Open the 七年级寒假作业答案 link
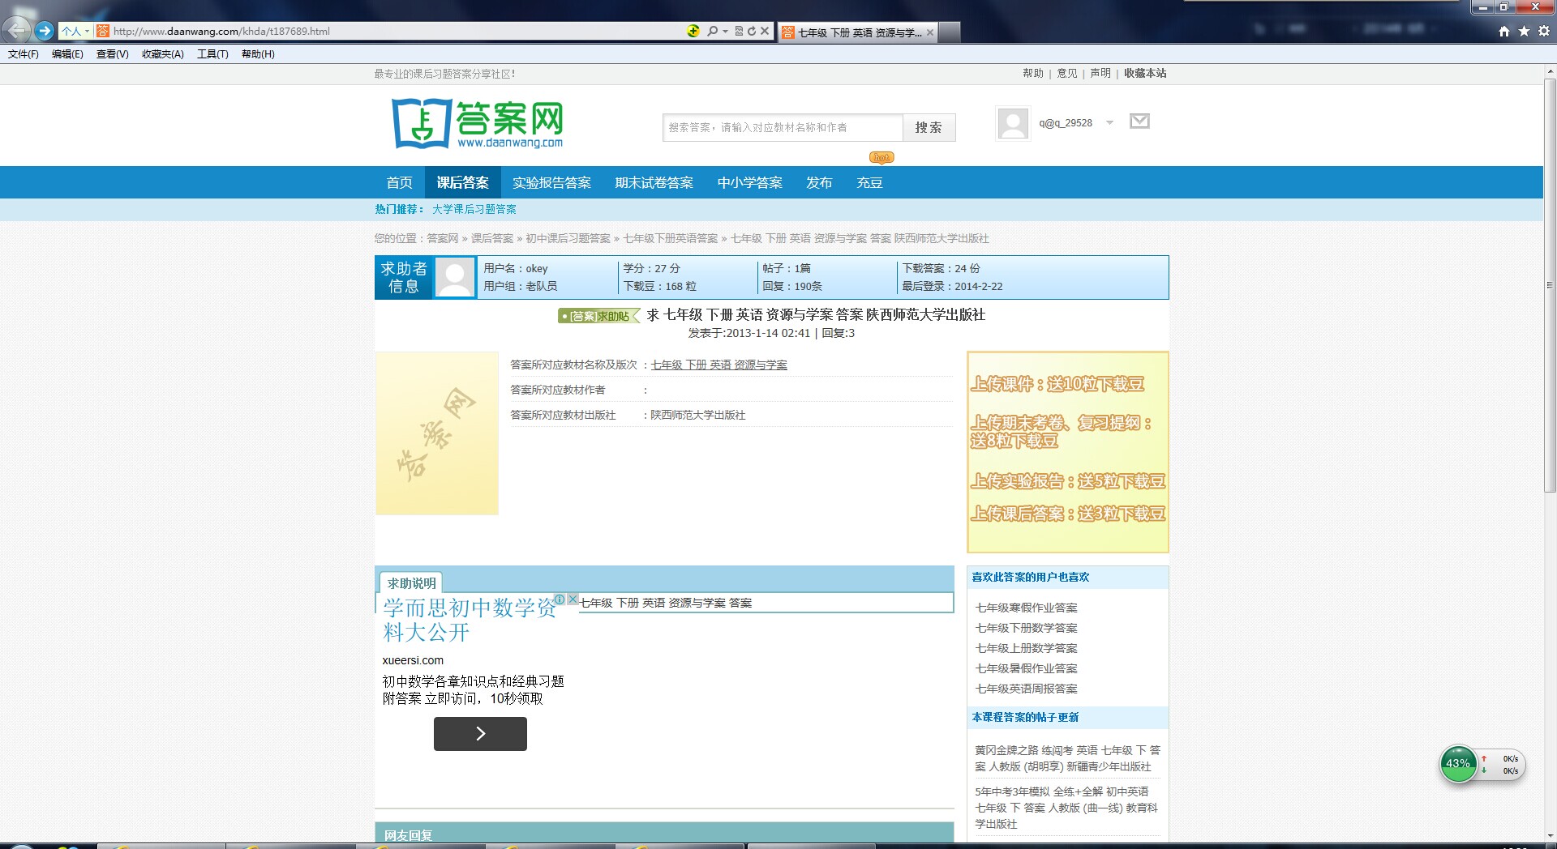The height and width of the screenshot is (849, 1557). coord(1026,608)
